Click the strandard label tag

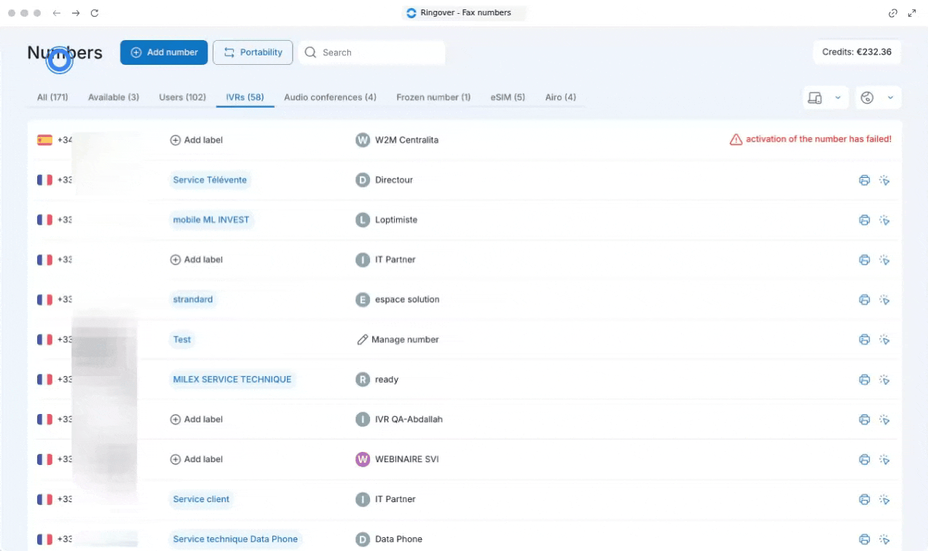point(193,300)
